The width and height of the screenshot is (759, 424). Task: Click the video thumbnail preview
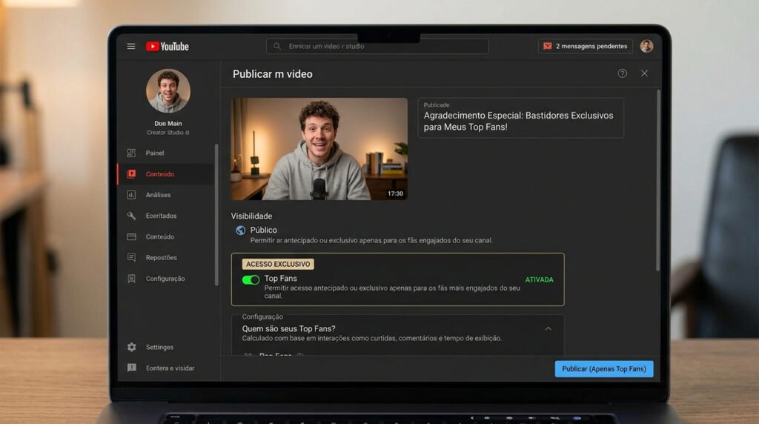[319, 149]
